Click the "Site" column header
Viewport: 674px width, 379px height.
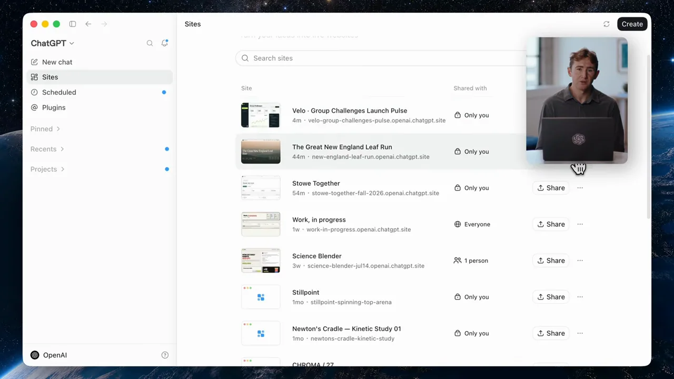tap(246, 88)
